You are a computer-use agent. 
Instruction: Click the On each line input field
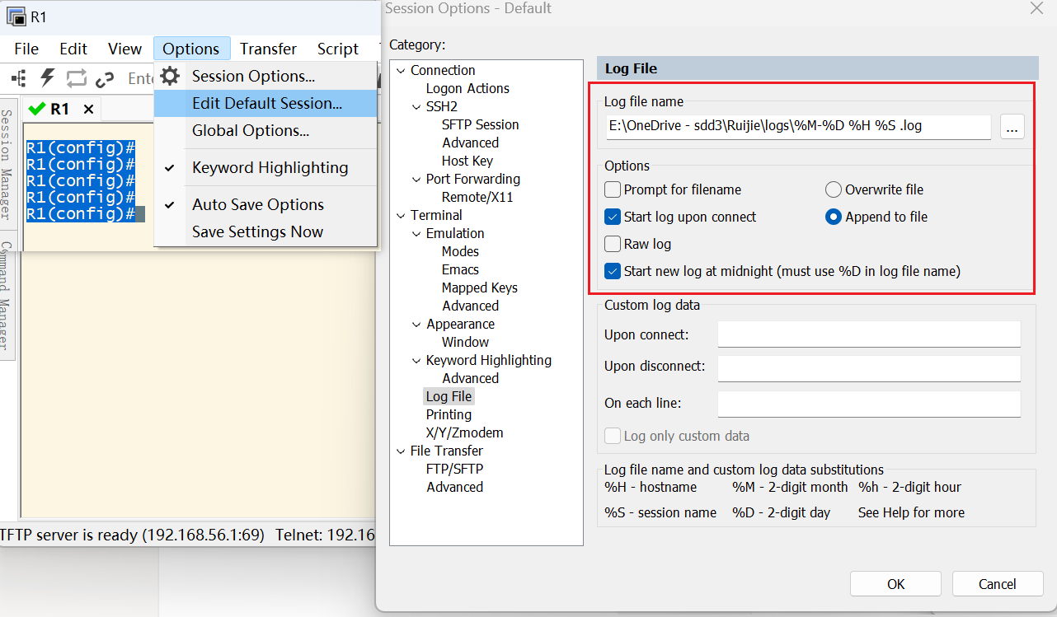pyautogui.click(x=869, y=404)
